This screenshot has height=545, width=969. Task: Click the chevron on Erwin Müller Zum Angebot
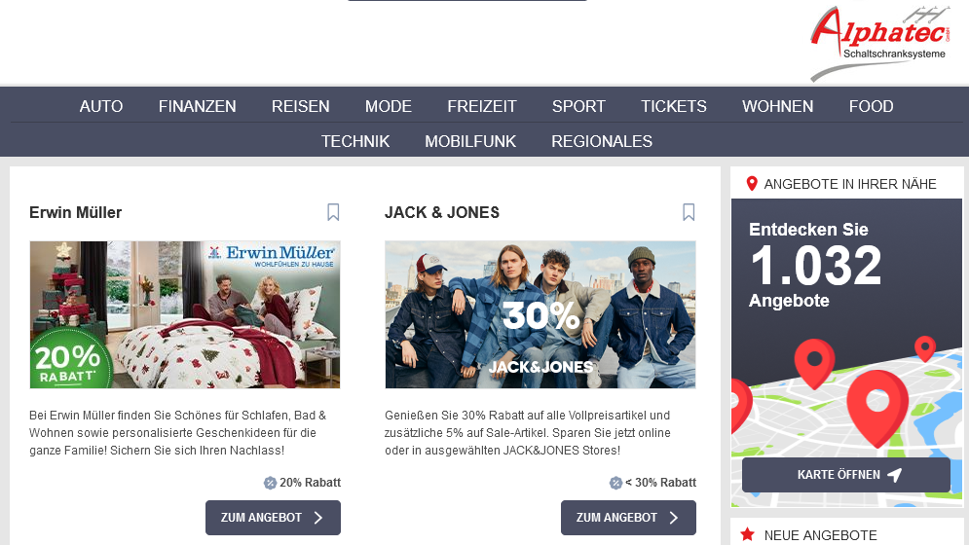point(318,518)
